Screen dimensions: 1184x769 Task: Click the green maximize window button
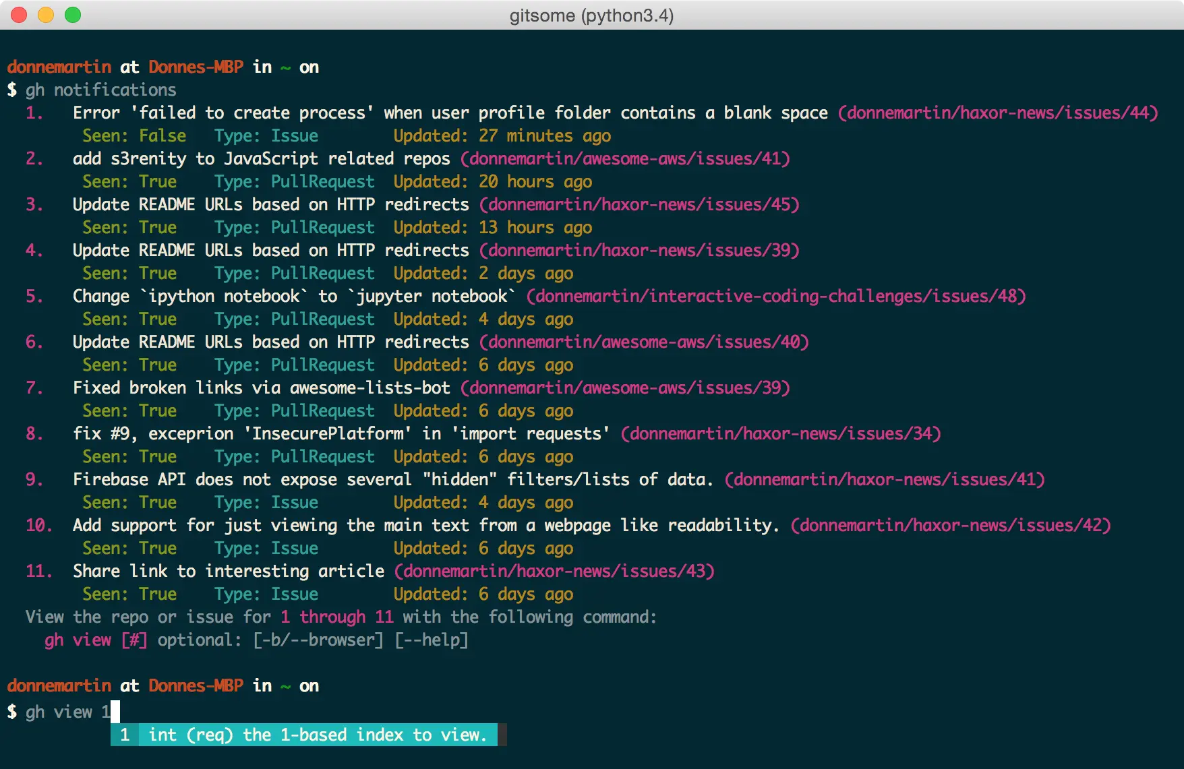[x=73, y=15]
